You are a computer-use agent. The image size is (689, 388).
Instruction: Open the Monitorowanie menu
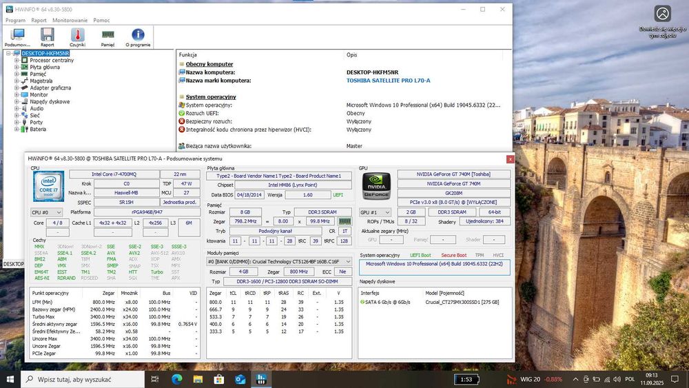tap(70, 20)
